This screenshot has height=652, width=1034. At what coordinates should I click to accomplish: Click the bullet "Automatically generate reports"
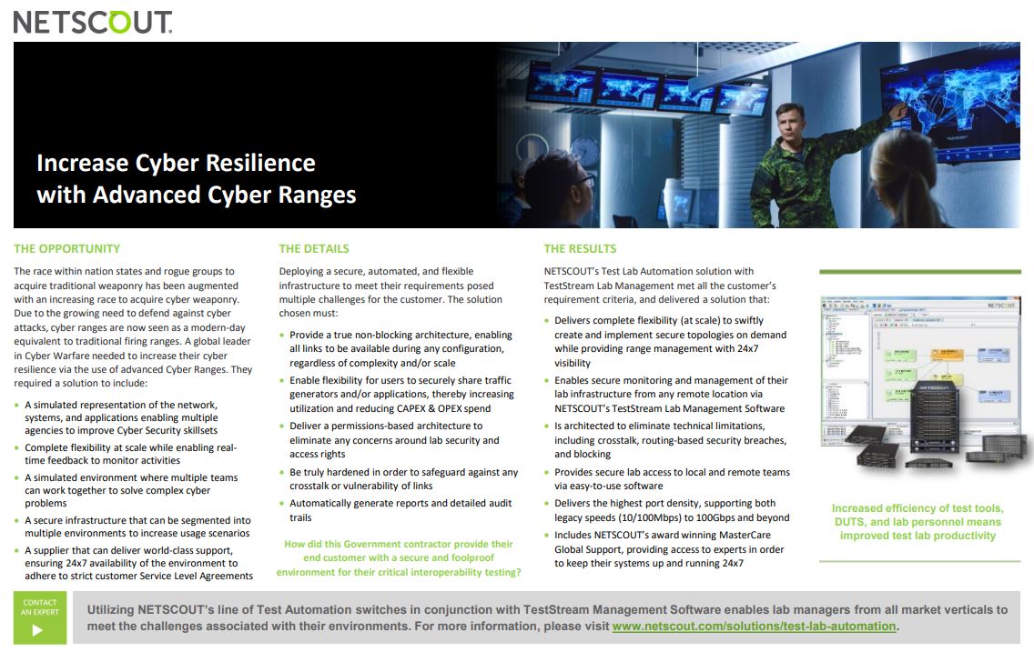(x=400, y=510)
